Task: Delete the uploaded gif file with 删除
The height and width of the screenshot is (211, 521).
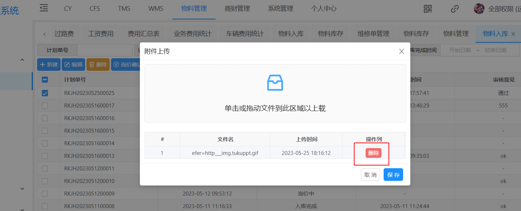Action: point(373,153)
